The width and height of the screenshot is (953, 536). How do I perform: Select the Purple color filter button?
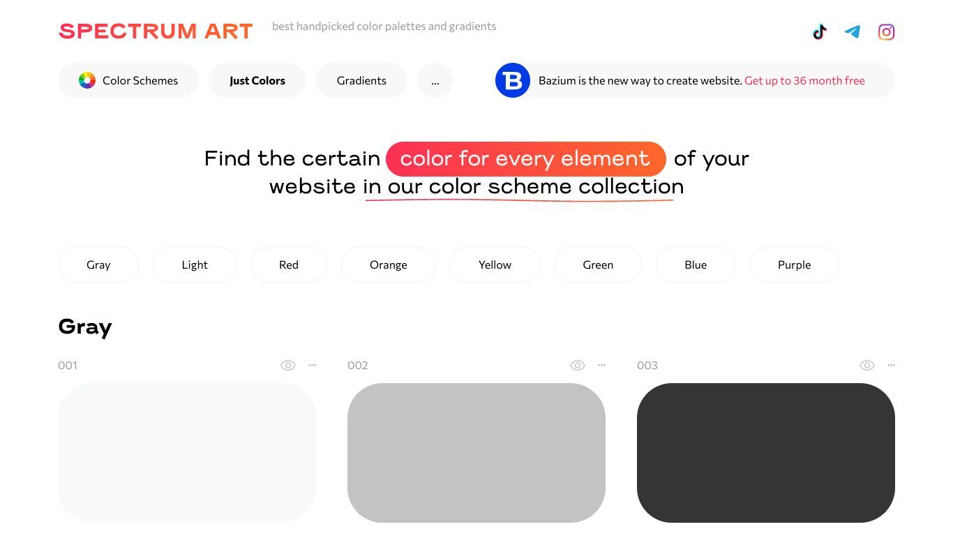[x=794, y=265]
